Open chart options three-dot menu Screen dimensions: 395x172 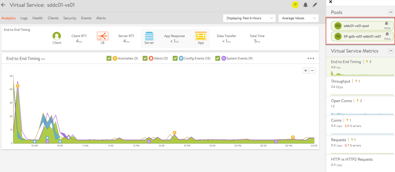(x=311, y=58)
